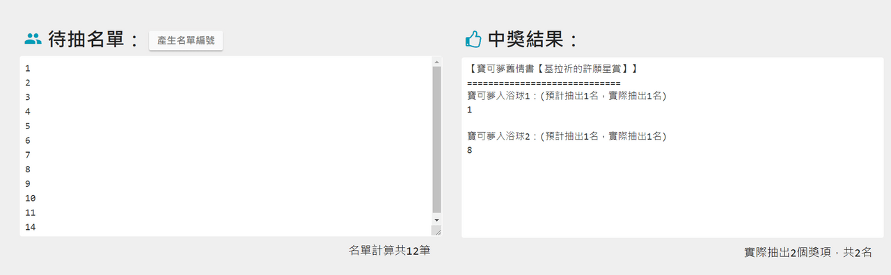Click entry 5 in the name list

[27, 126]
